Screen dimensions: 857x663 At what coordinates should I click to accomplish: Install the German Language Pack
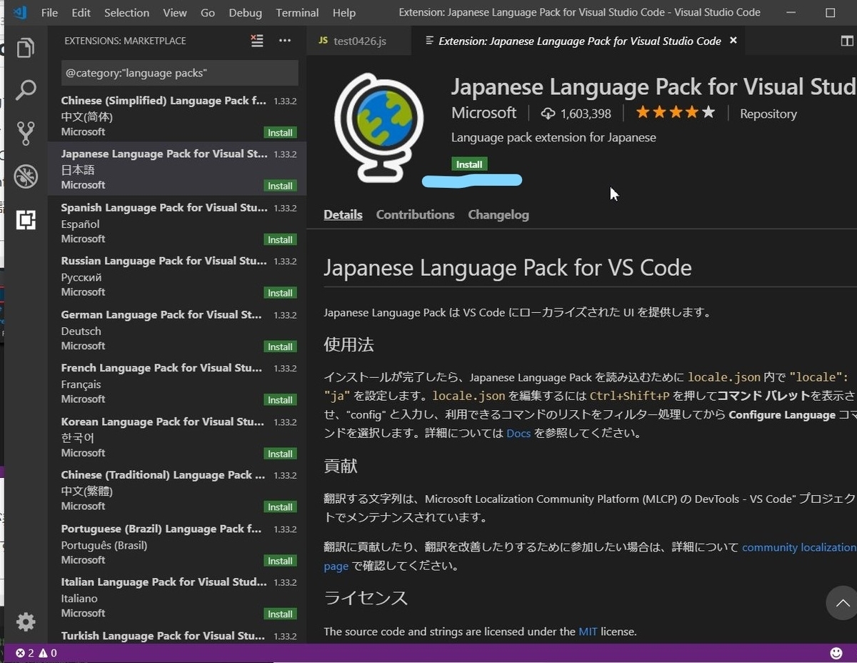tap(280, 347)
